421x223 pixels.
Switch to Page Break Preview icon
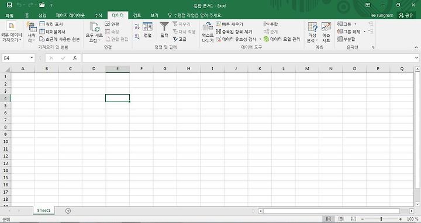[353, 219]
